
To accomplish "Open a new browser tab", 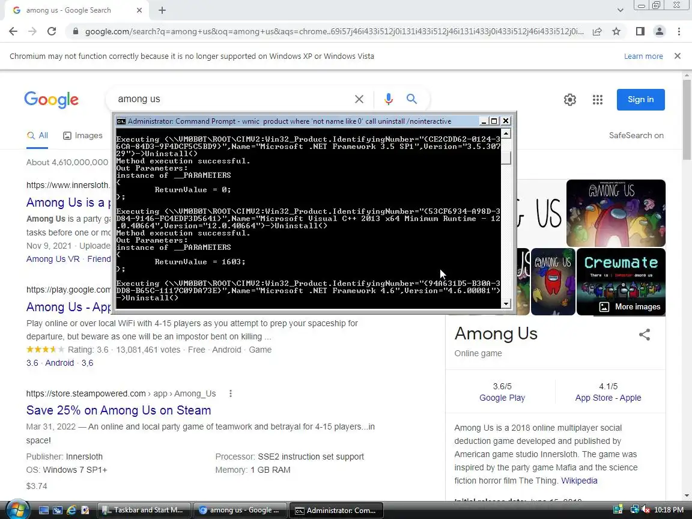I will pos(162,10).
